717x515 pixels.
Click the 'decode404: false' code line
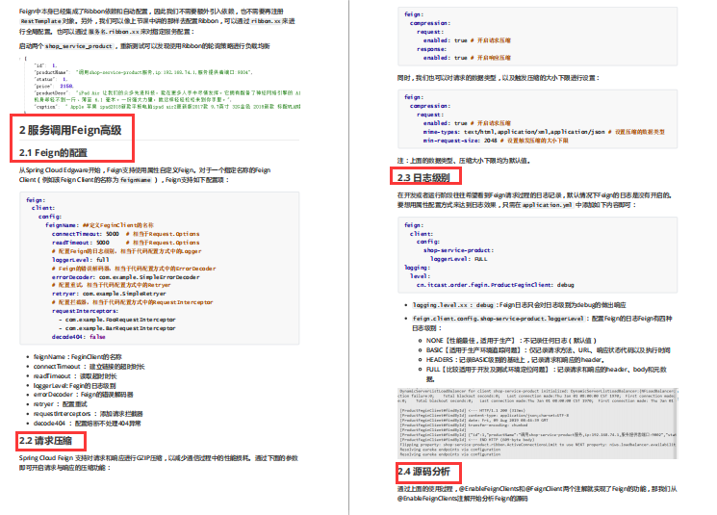(x=79, y=337)
